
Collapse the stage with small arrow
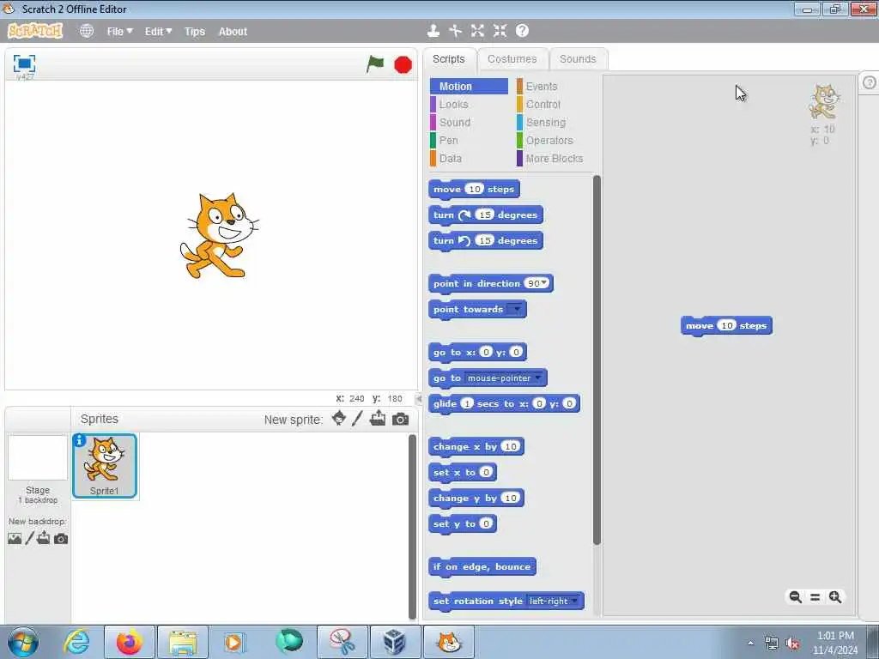point(419,398)
